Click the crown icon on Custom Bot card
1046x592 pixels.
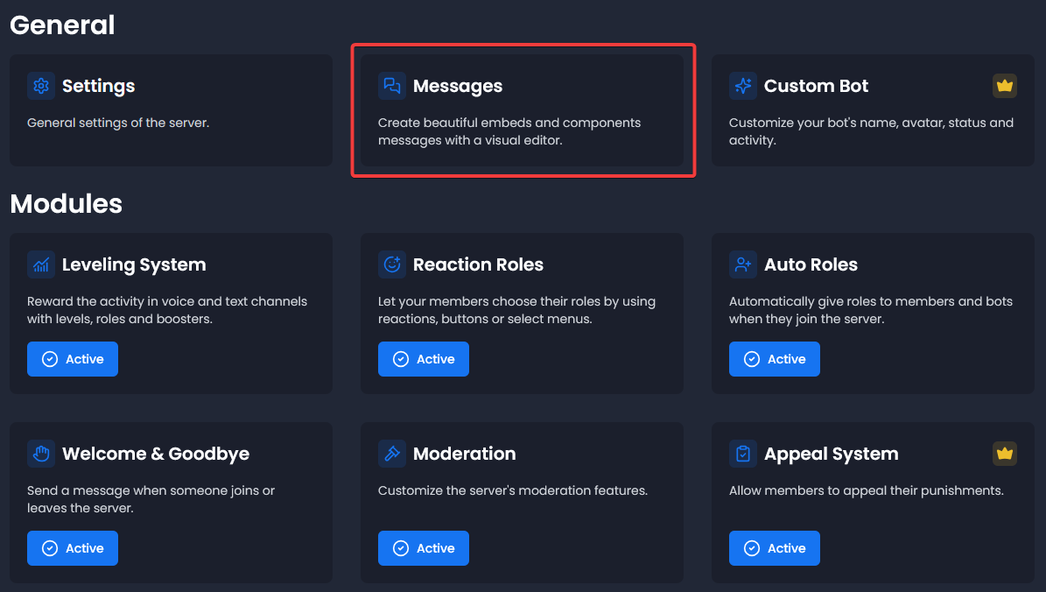[1004, 86]
